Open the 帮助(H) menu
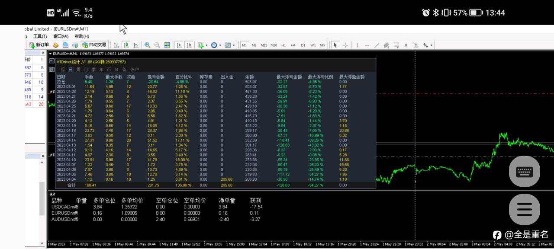This screenshot has width=554, height=249. [x=82, y=36]
